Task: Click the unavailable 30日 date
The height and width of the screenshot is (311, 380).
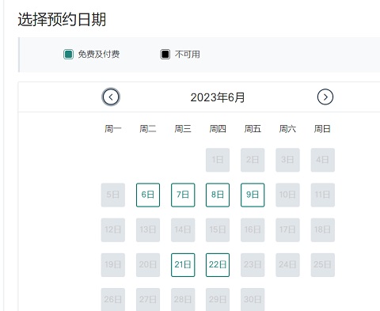Action: (253, 299)
